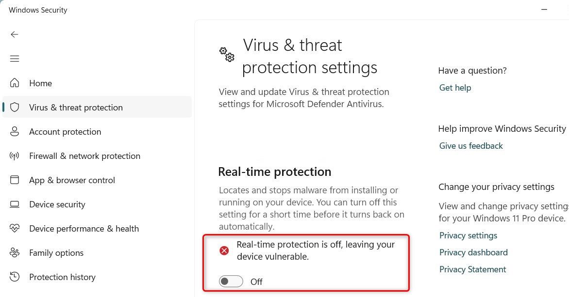Screen dimensions: 569x297
Task: Open Firewall & network protection page
Action: (x=84, y=156)
